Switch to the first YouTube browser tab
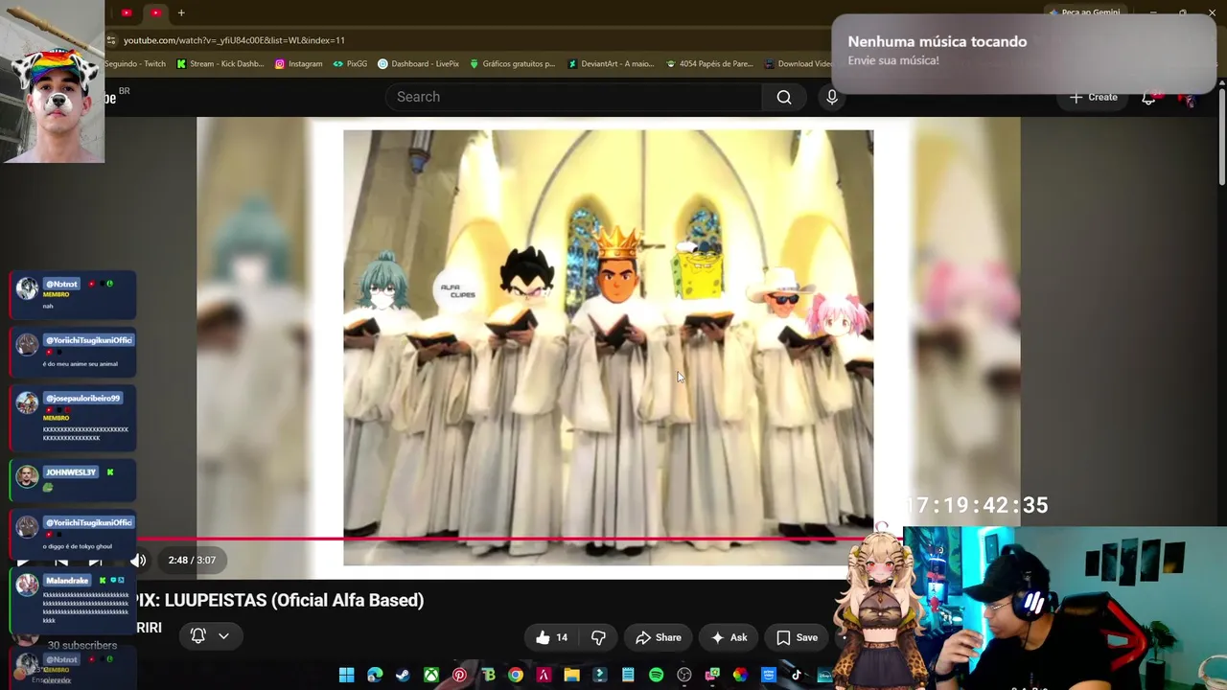This screenshot has width=1227, height=690. pos(126,12)
